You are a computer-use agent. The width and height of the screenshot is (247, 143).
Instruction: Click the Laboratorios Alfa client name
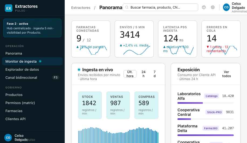(189, 96)
